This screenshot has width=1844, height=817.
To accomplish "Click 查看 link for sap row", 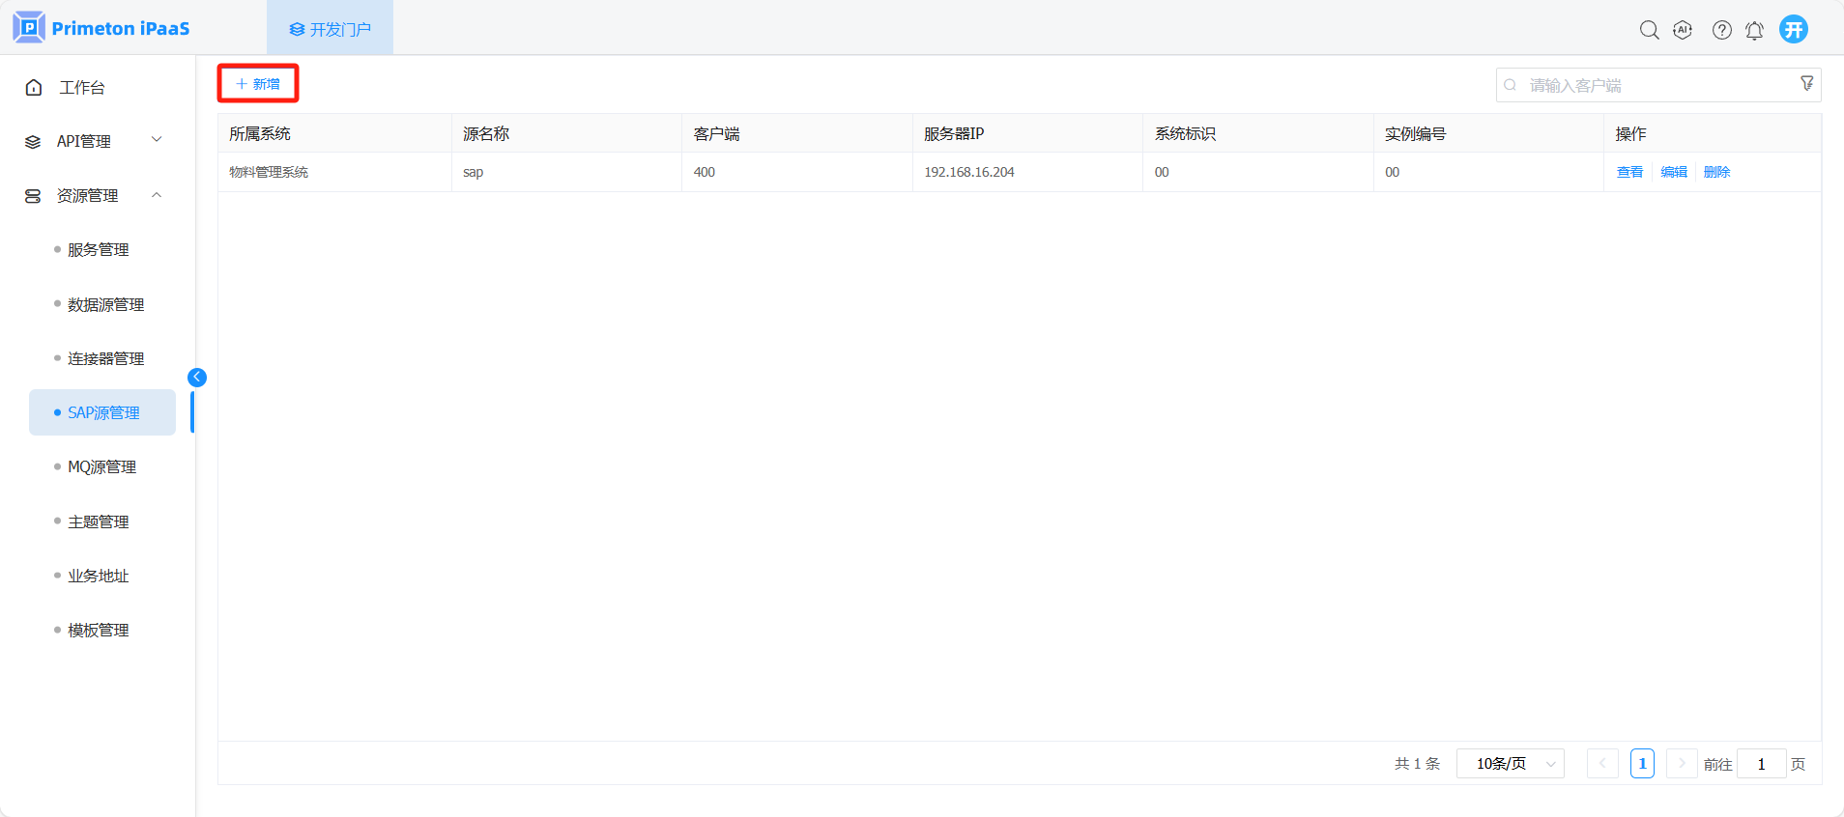I will [1629, 172].
